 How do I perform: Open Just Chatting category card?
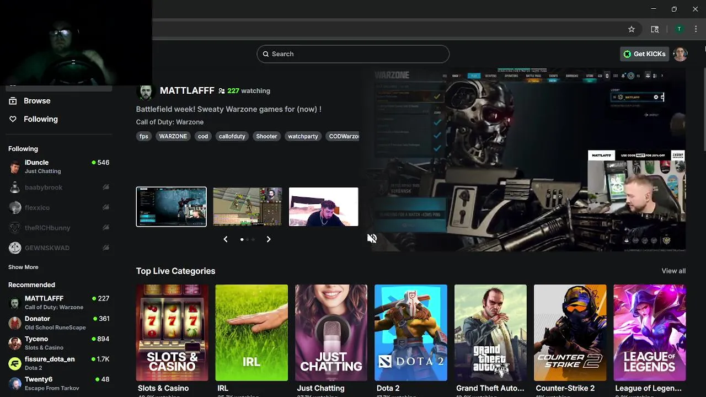pyautogui.click(x=331, y=332)
